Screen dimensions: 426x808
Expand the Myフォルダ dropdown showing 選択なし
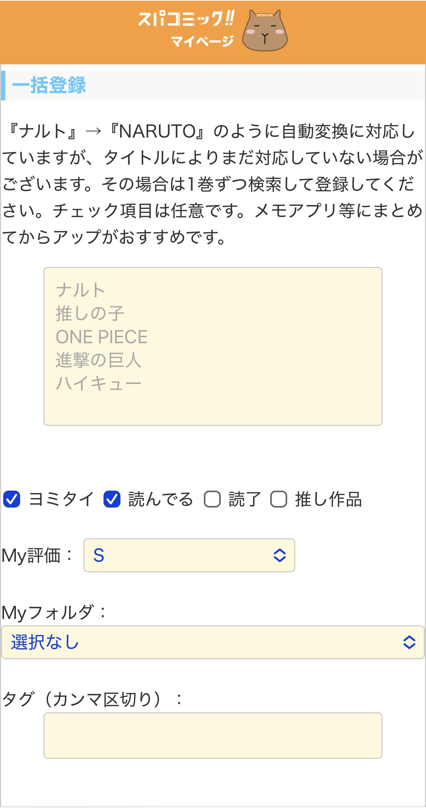click(213, 642)
